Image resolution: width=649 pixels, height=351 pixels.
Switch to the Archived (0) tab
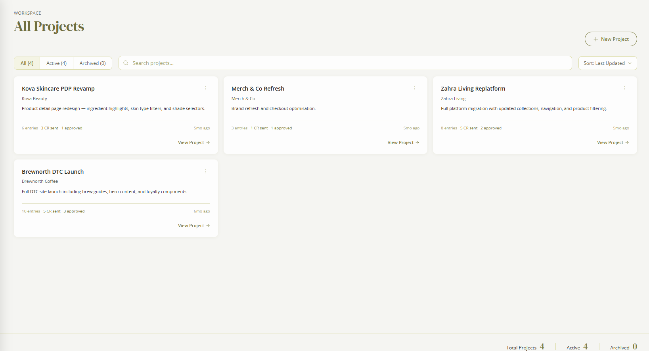click(93, 63)
